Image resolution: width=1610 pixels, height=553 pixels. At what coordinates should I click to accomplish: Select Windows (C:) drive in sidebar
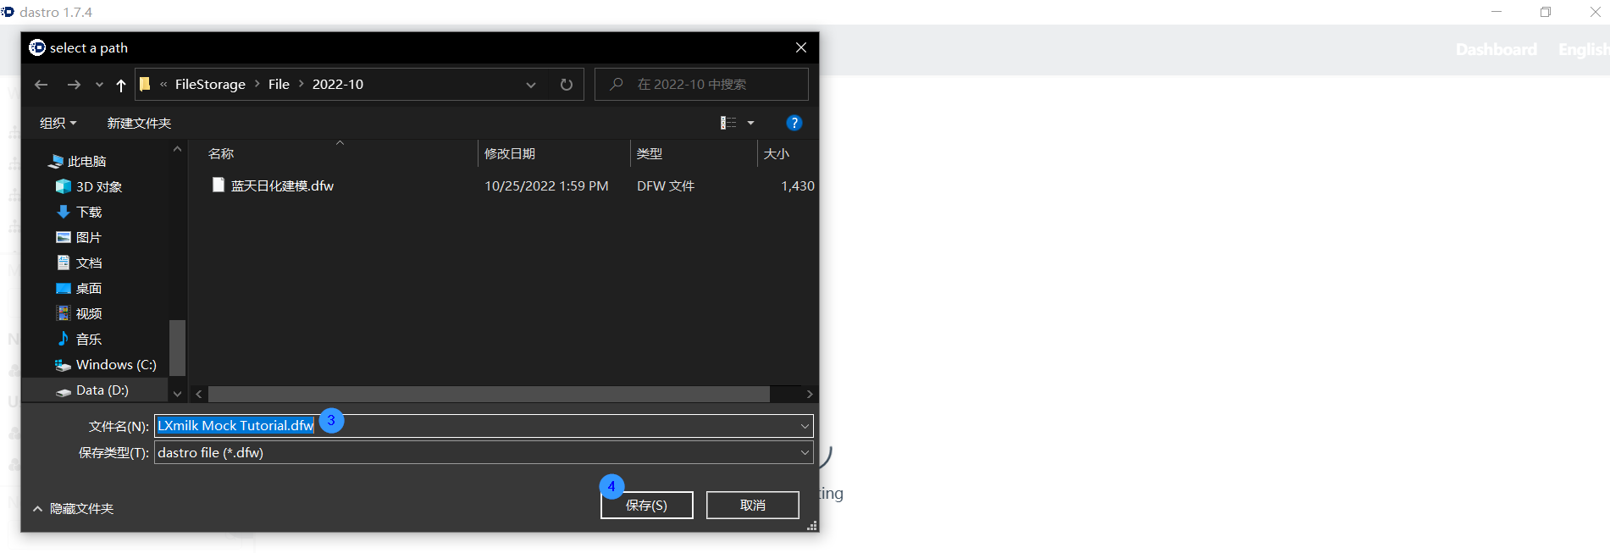click(x=106, y=364)
